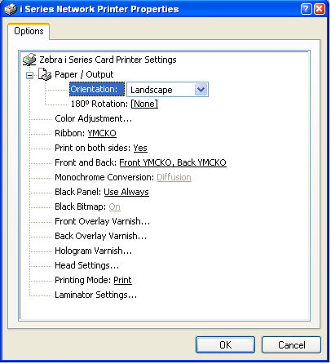Open Color Adjustment settings
331x364 pixels.
point(94,118)
